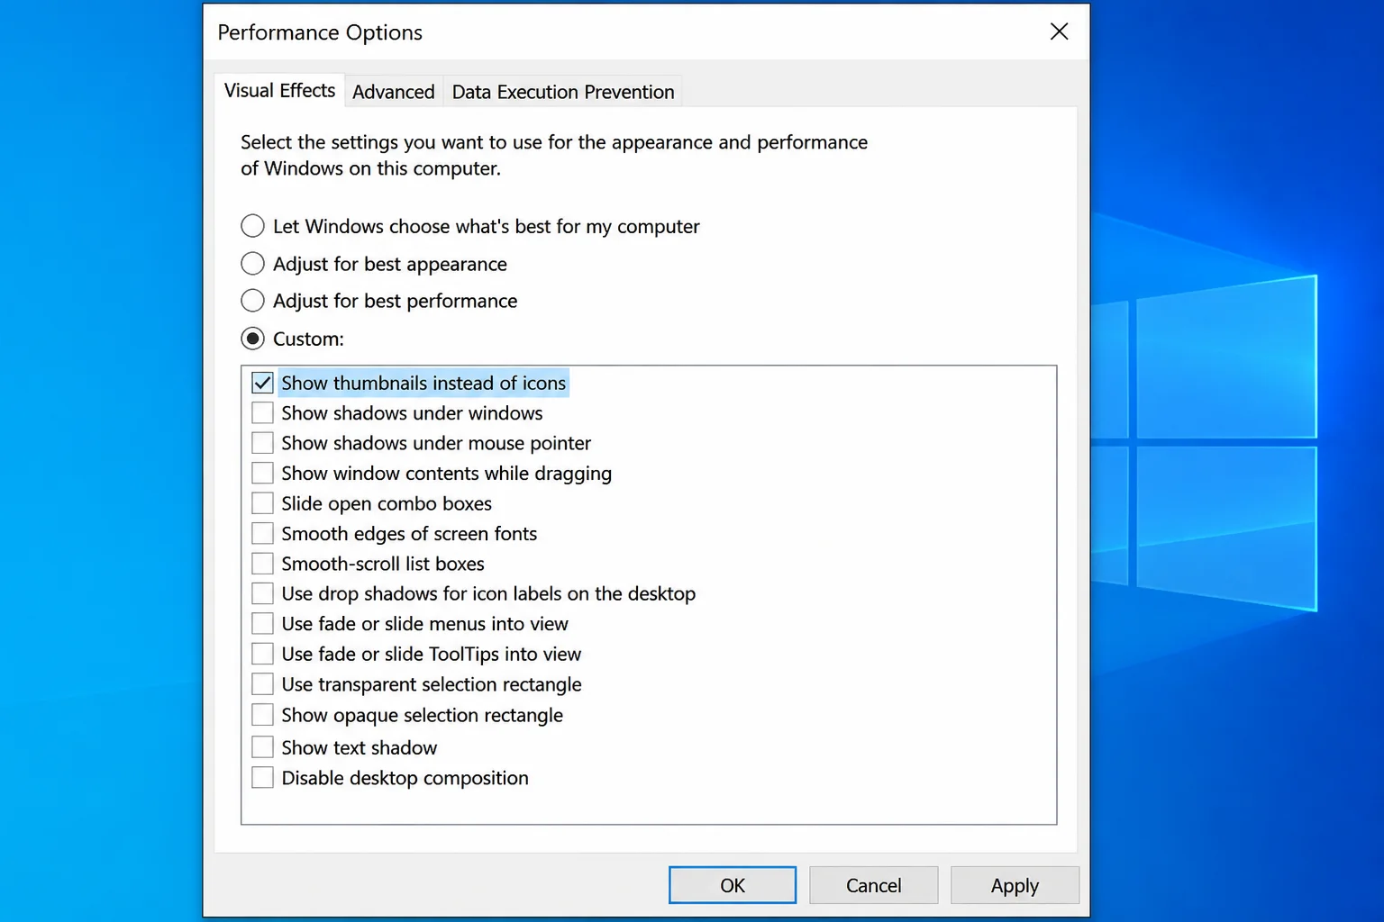Screen dimensions: 1384x922
Task: Enable Show shadows under windows
Action: point(262,412)
